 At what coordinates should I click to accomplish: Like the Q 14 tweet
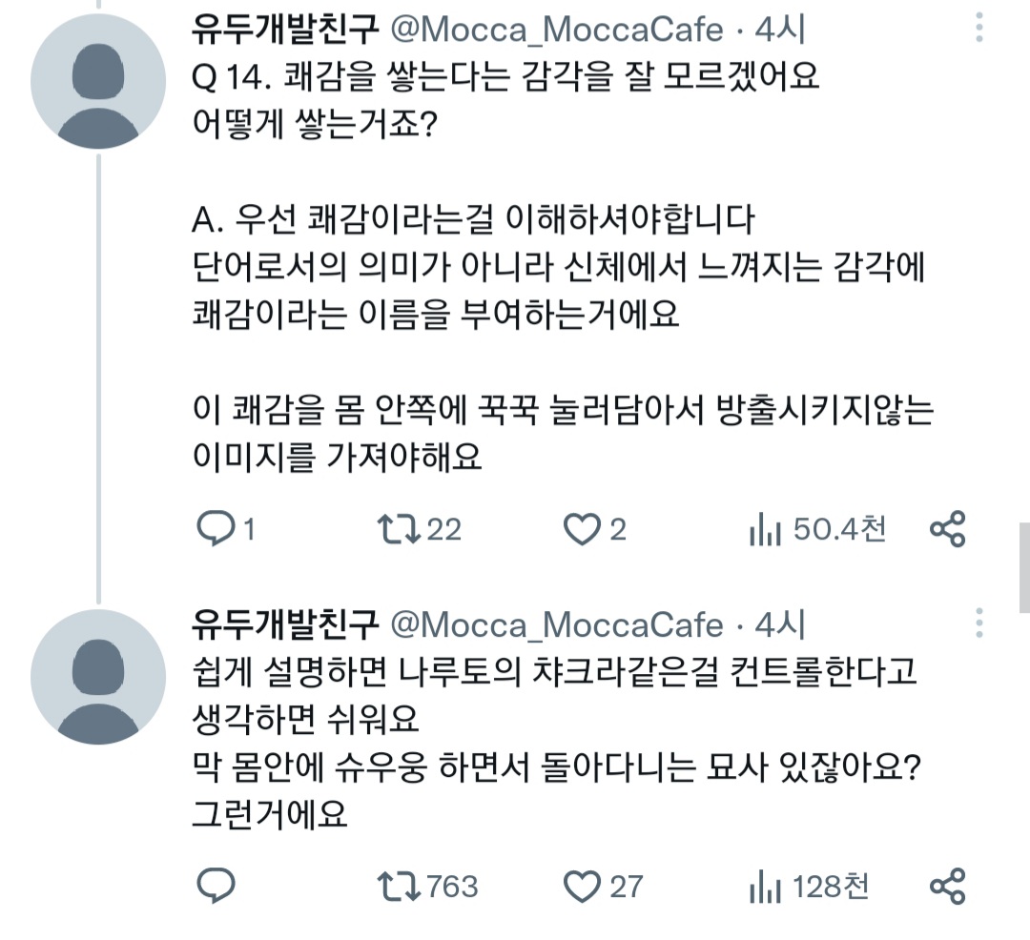click(582, 529)
